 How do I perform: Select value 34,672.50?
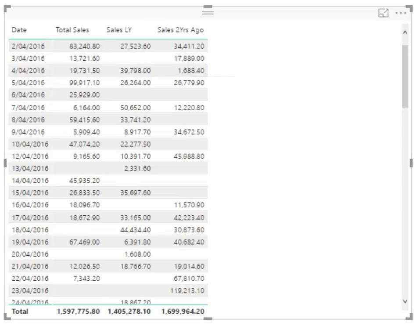pos(189,132)
